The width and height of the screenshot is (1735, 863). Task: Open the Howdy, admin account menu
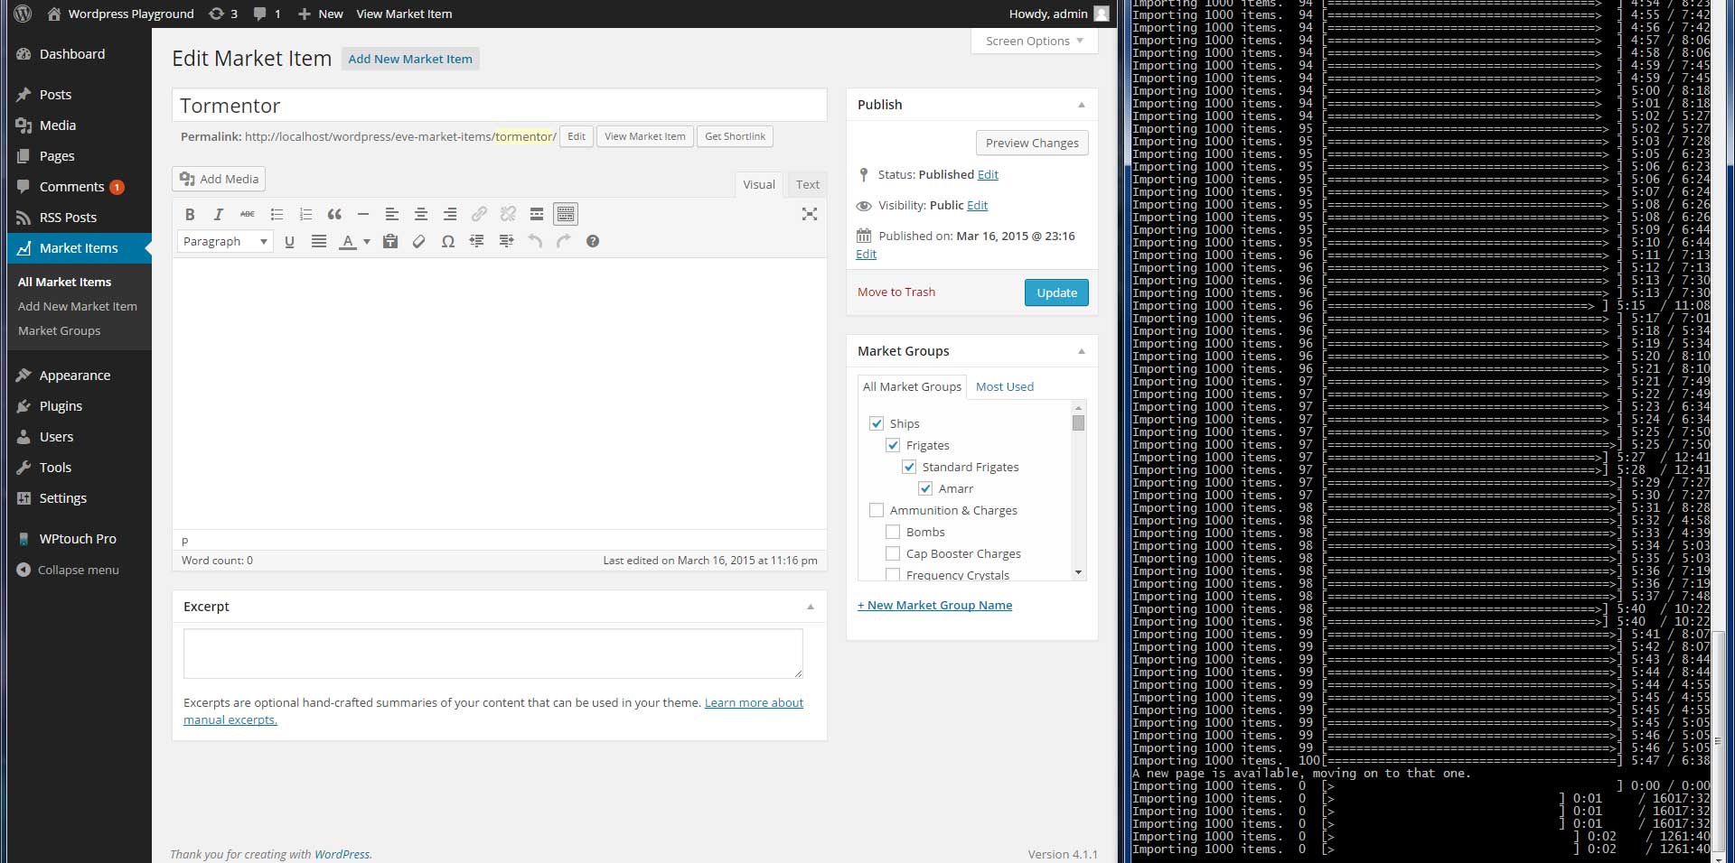pyautogui.click(x=1058, y=14)
